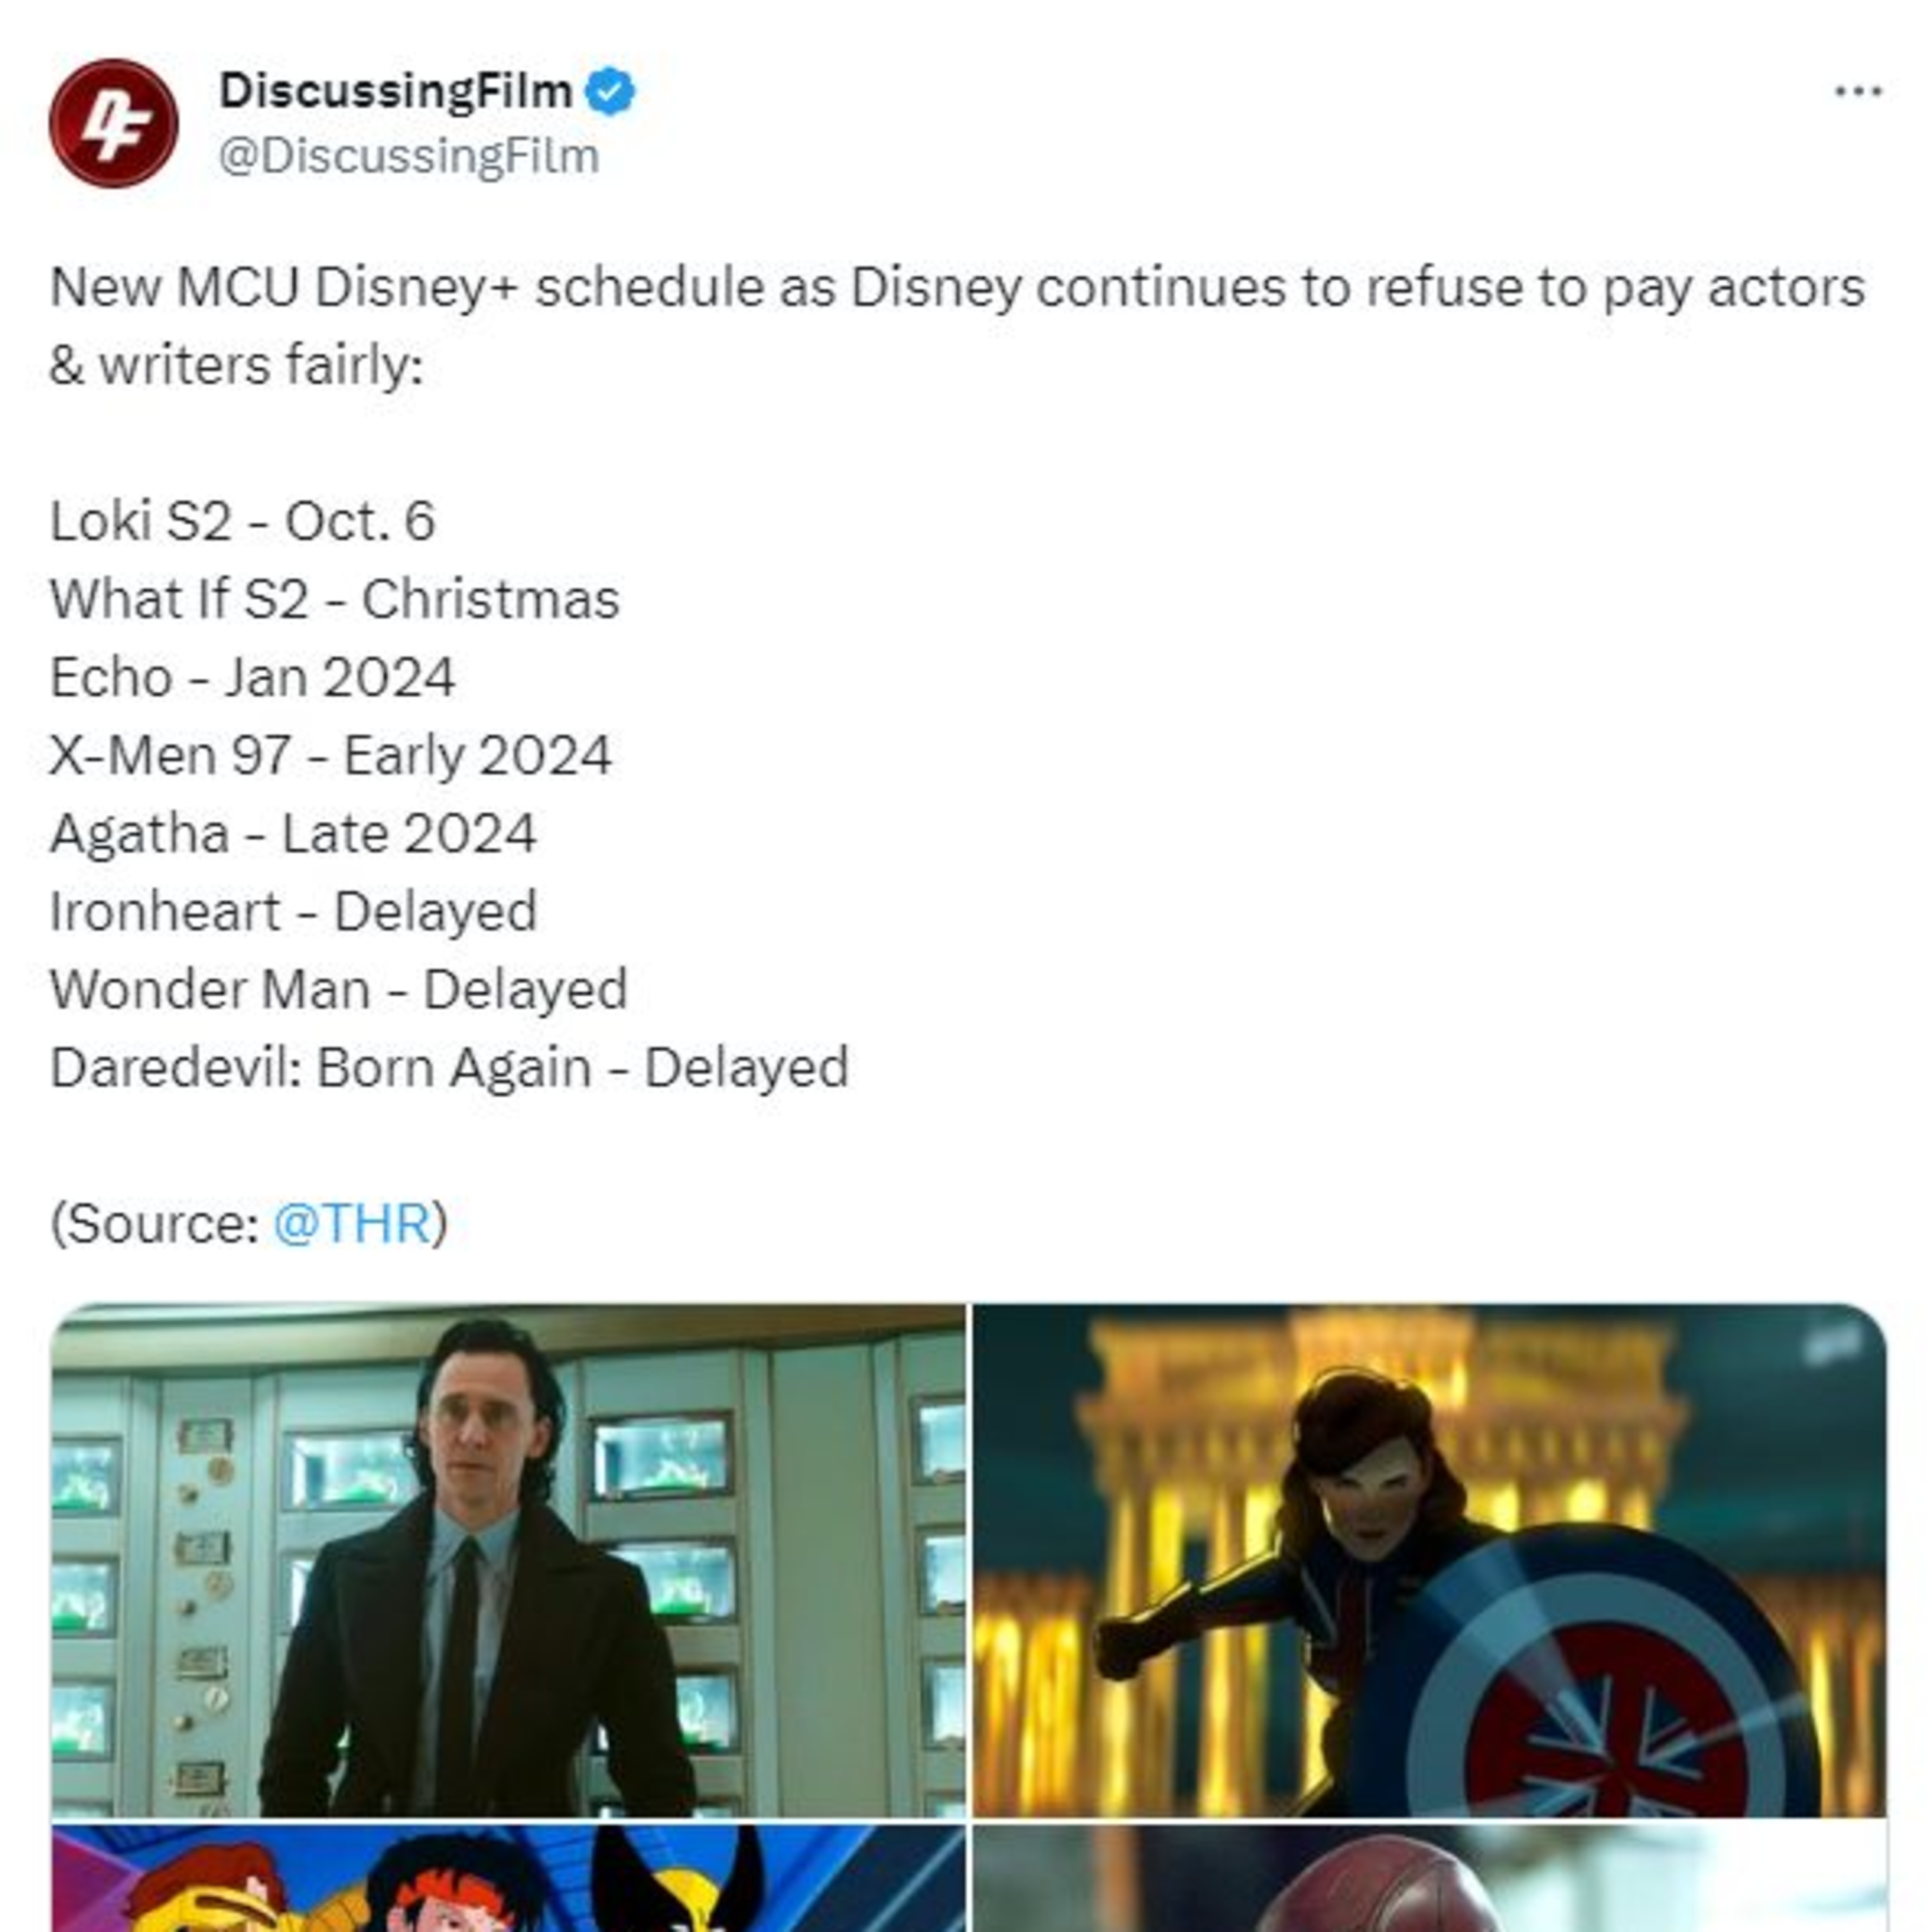Click the blue verified badge
The image size is (1932, 1932).
click(610, 92)
